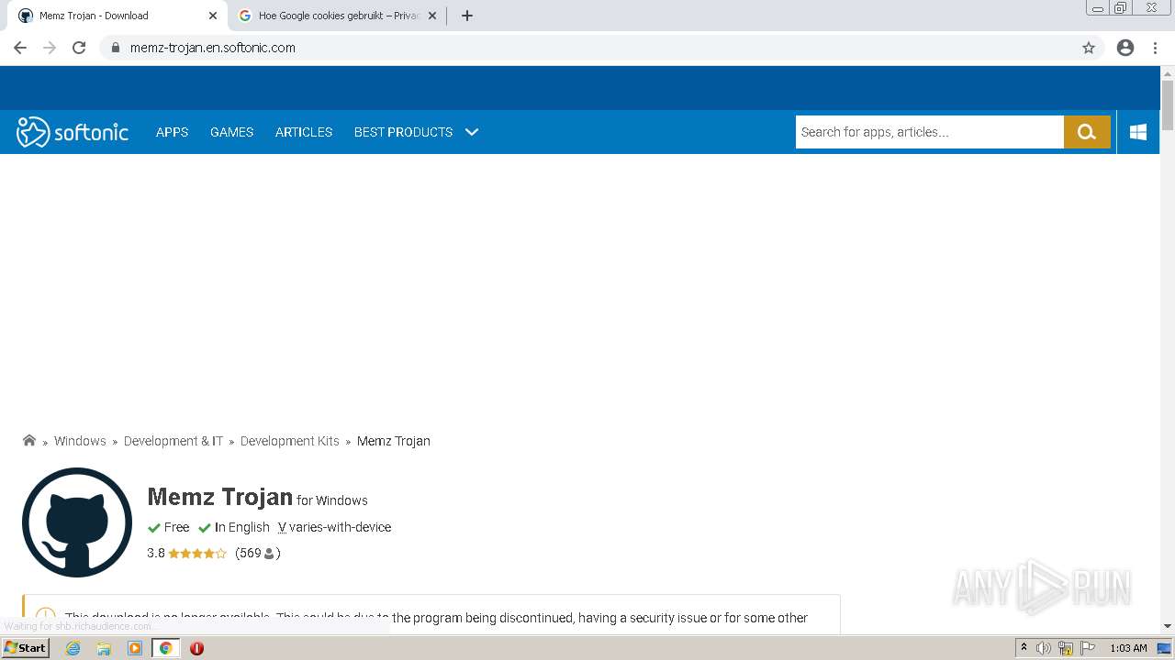Switch to the Hoe Google cookies gebruikt tab

coord(337,16)
